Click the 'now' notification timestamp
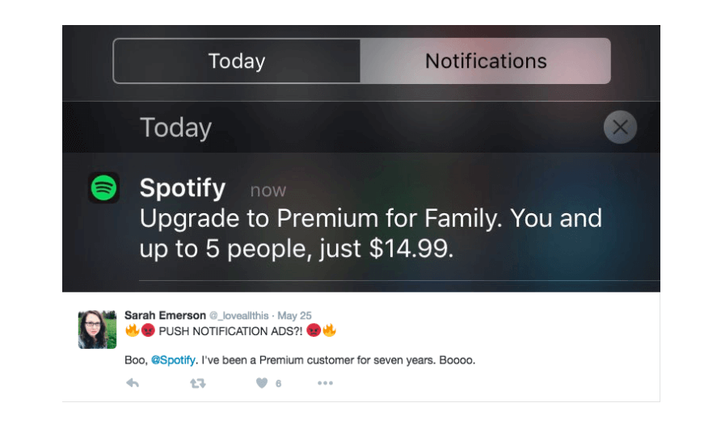721x424 pixels. pos(268,190)
